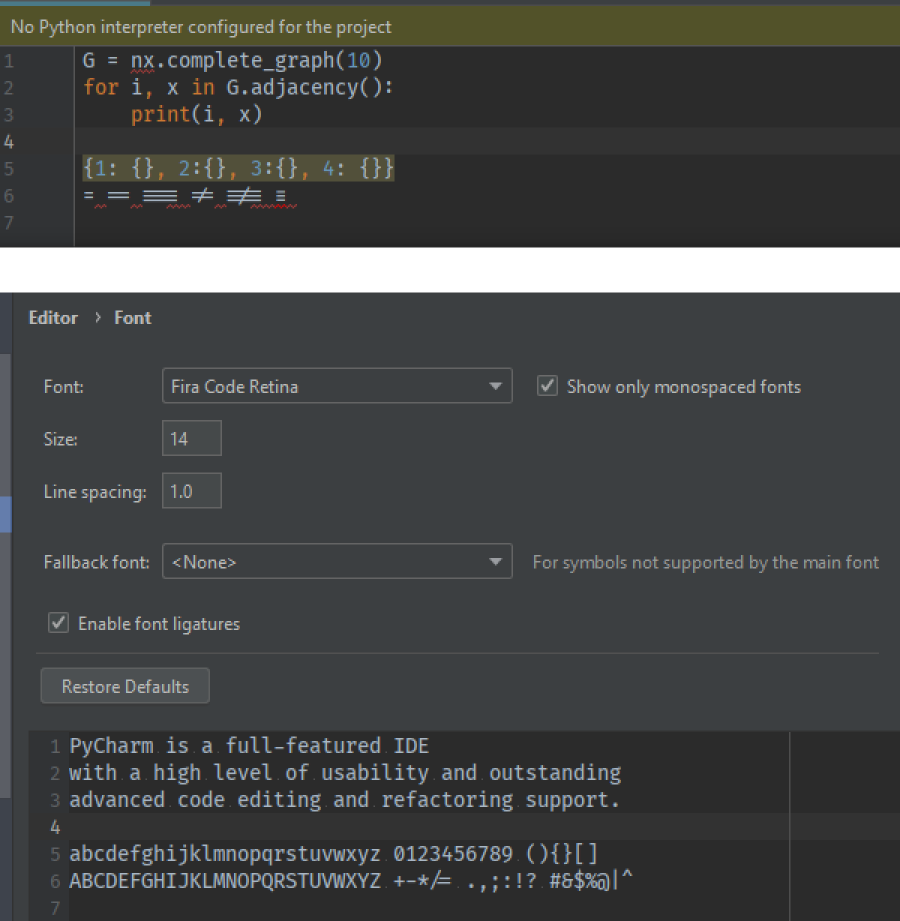Select the Font breadcrumb item

(132, 317)
